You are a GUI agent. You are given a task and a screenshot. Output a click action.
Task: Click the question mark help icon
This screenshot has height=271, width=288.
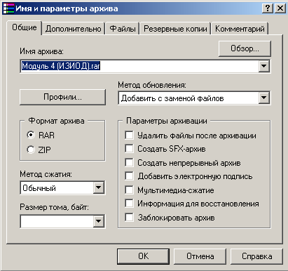268,8
